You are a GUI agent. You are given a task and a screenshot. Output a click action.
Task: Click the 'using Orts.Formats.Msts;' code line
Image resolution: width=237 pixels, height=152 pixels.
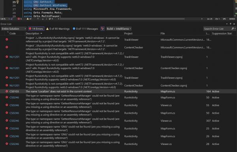(43, 13)
